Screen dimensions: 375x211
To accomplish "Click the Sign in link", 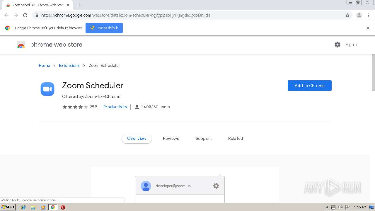I will (352, 45).
